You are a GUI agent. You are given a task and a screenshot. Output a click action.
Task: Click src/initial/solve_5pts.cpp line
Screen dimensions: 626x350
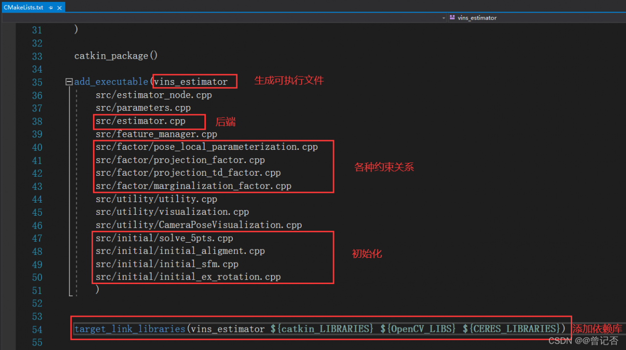(x=164, y=238)
